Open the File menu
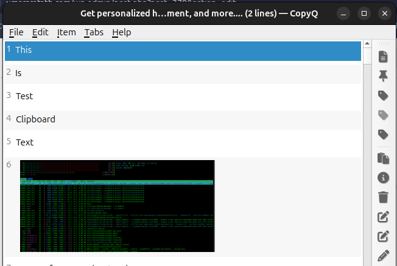Image resolution: width=397 pixels, height=266 pixels. (x=16, y=32)
